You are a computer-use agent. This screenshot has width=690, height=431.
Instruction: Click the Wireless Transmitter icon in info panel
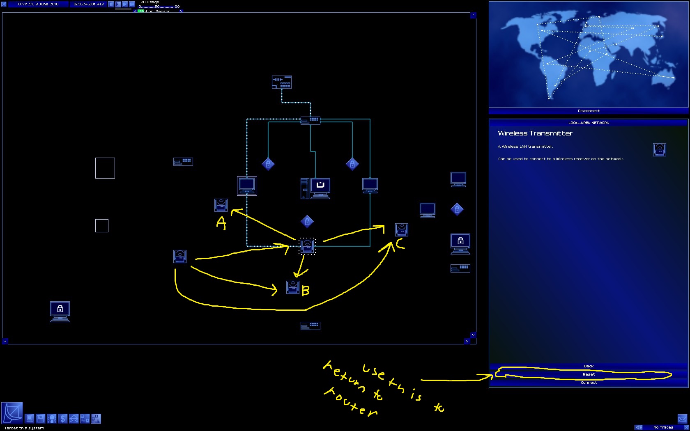[660, 150]
